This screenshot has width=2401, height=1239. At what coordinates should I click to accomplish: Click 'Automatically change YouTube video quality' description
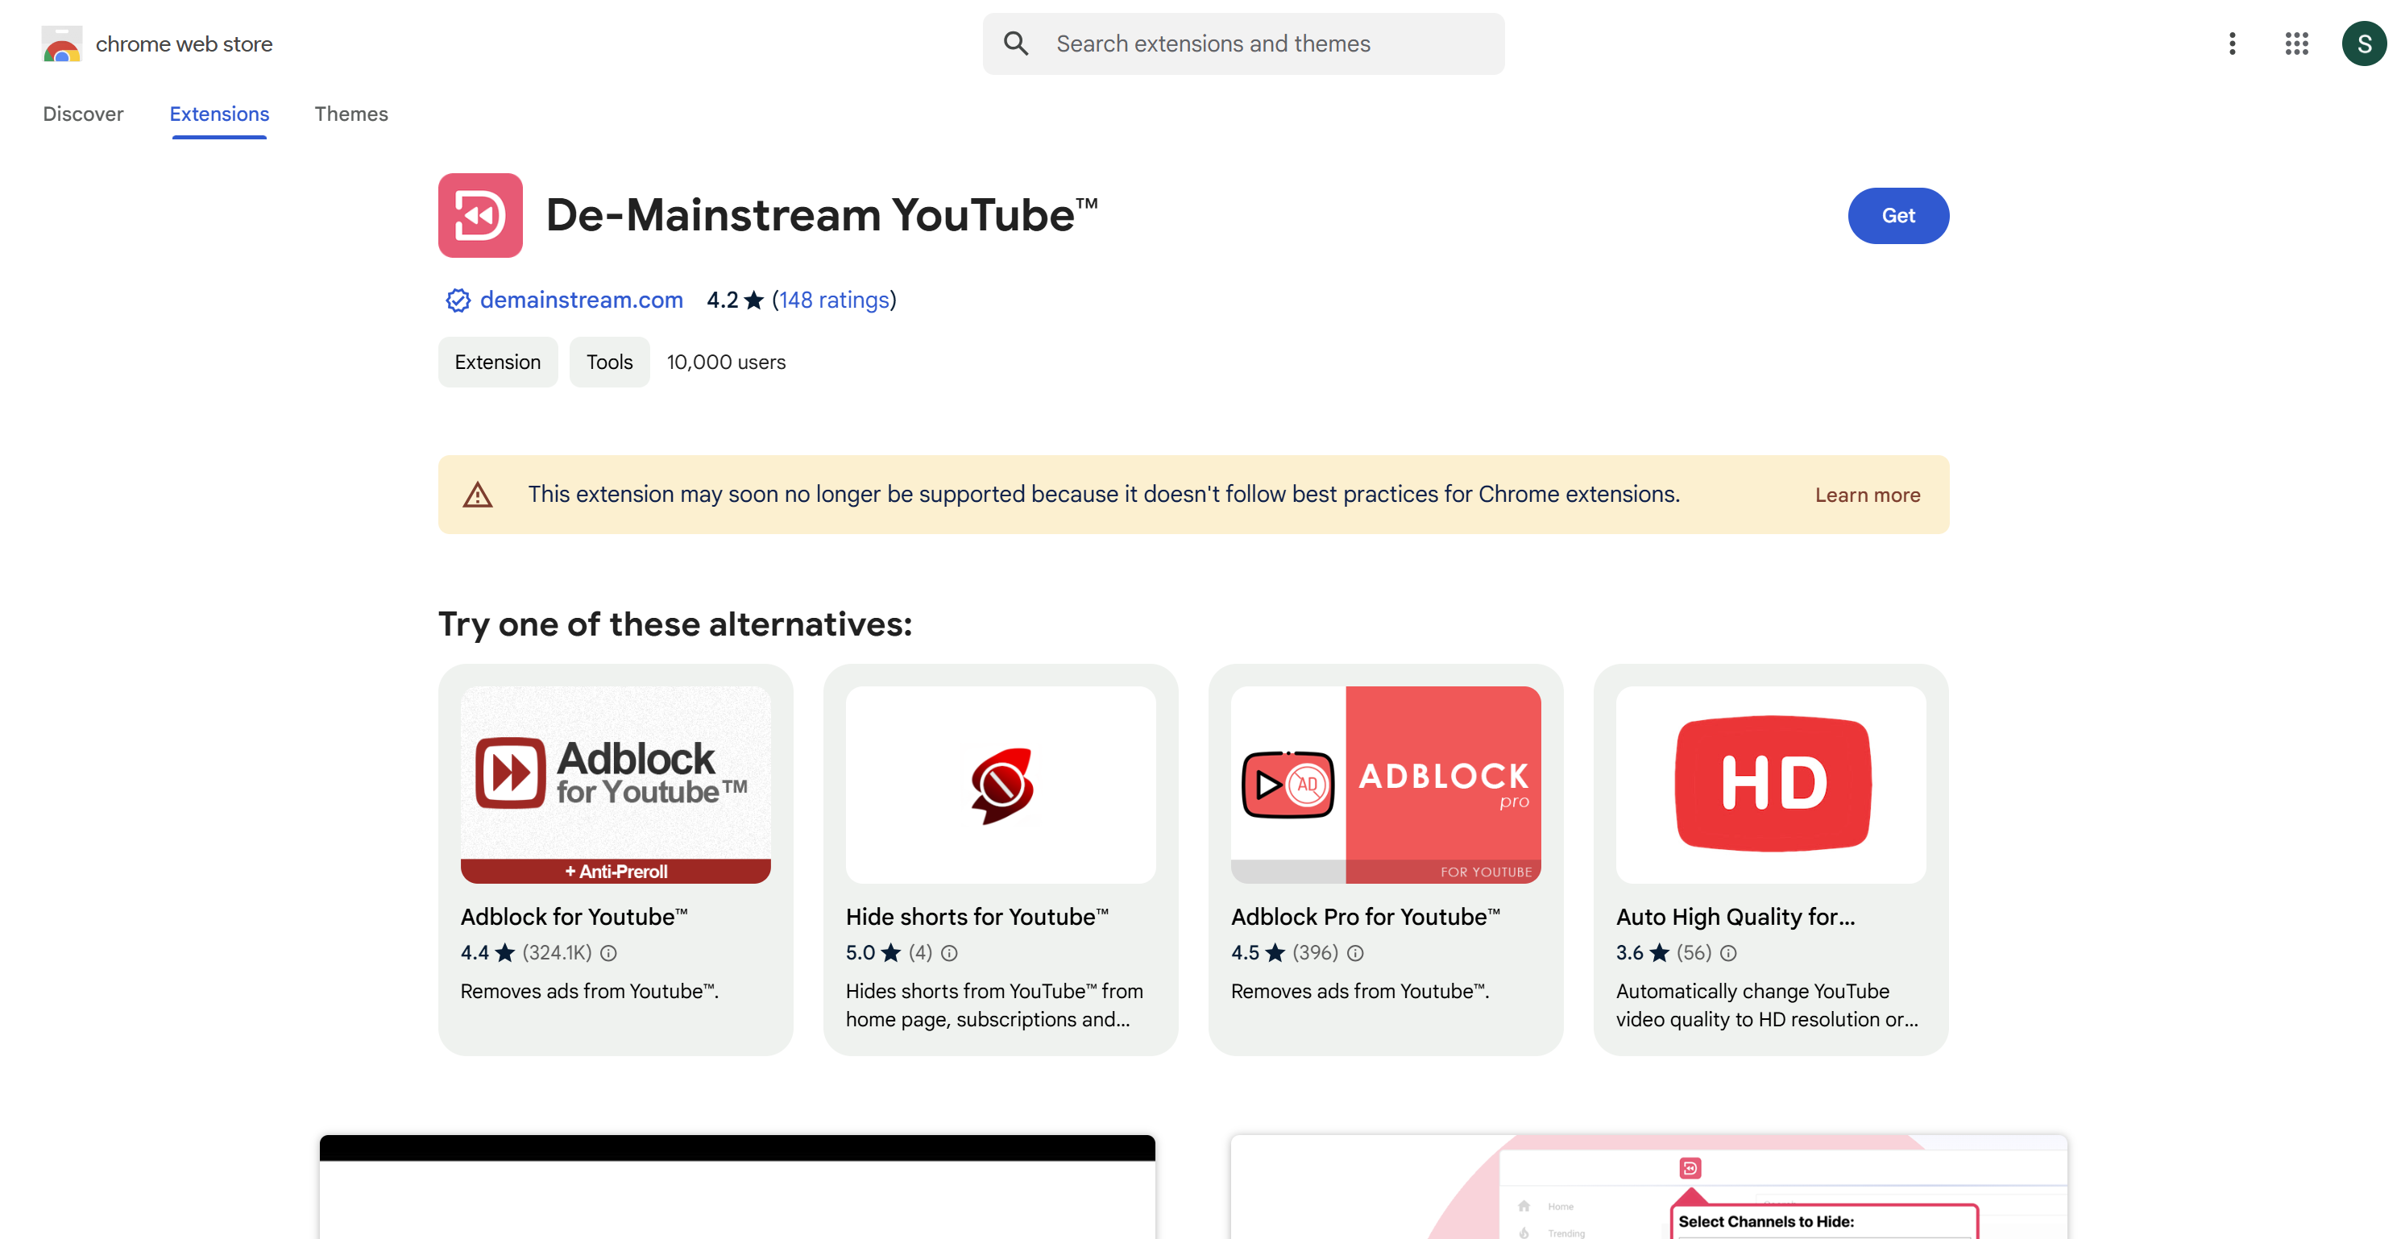pyautogui.click(x=1767, y=1005)
